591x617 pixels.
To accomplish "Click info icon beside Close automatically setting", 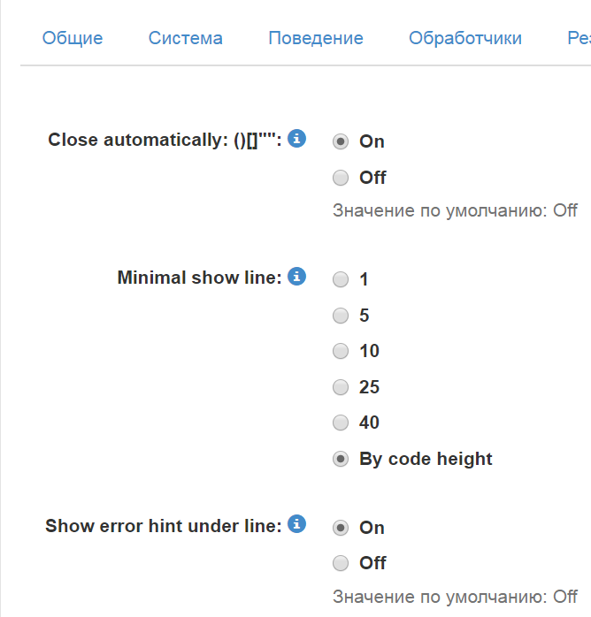I will click(x=297, y=139).
